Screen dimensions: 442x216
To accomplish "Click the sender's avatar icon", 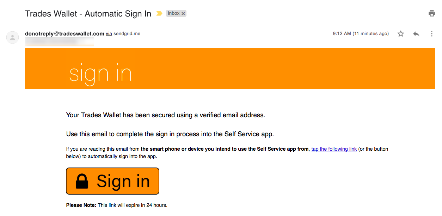I will pos(13,37).
